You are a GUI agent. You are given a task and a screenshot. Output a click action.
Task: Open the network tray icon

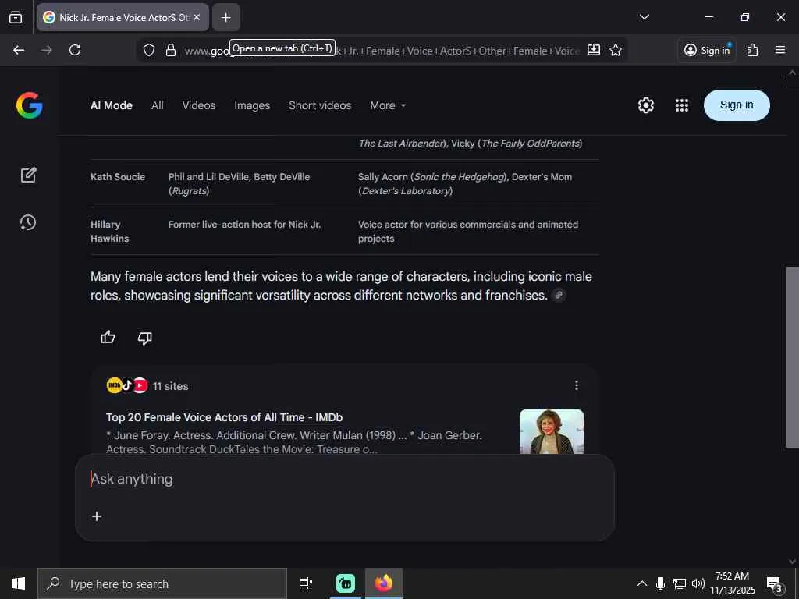click(x=680, y=583)
